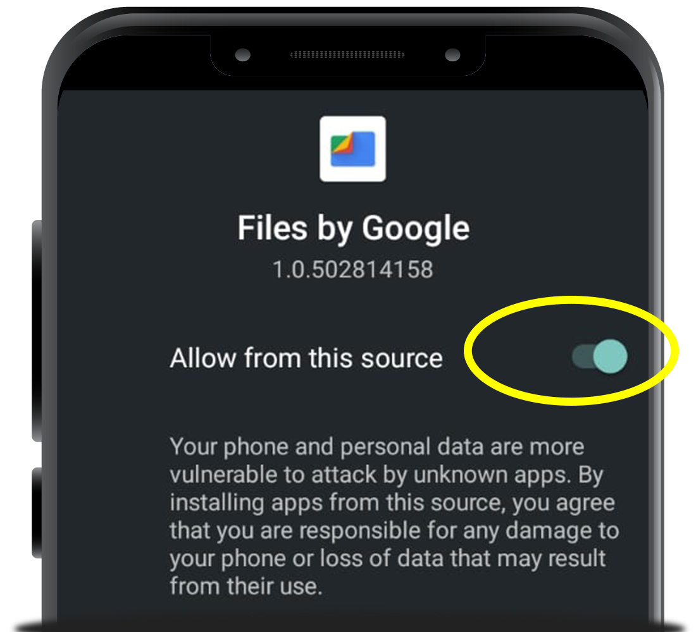Click the version number 1.0.502814158
The width and height of the screenshot is (696, 632).
pyautogui.click(x=353, y=270)
